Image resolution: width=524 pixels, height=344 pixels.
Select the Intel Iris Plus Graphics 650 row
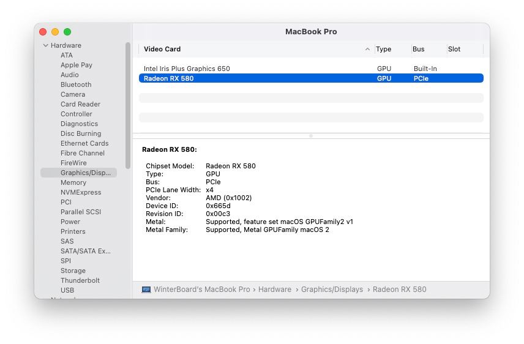tap(311, 69)
